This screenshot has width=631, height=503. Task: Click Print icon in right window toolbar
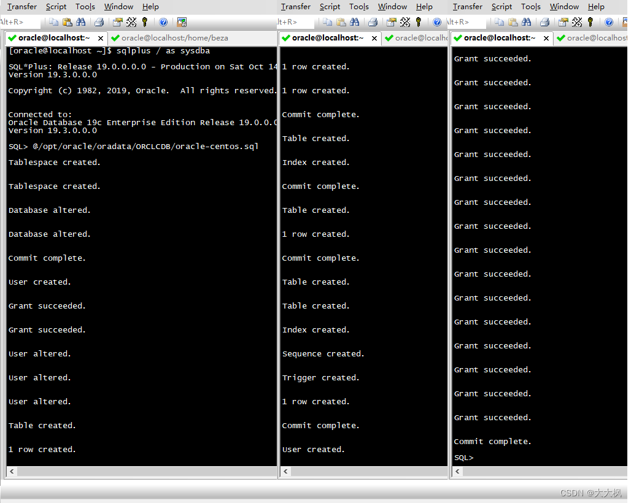pos(545,22)
